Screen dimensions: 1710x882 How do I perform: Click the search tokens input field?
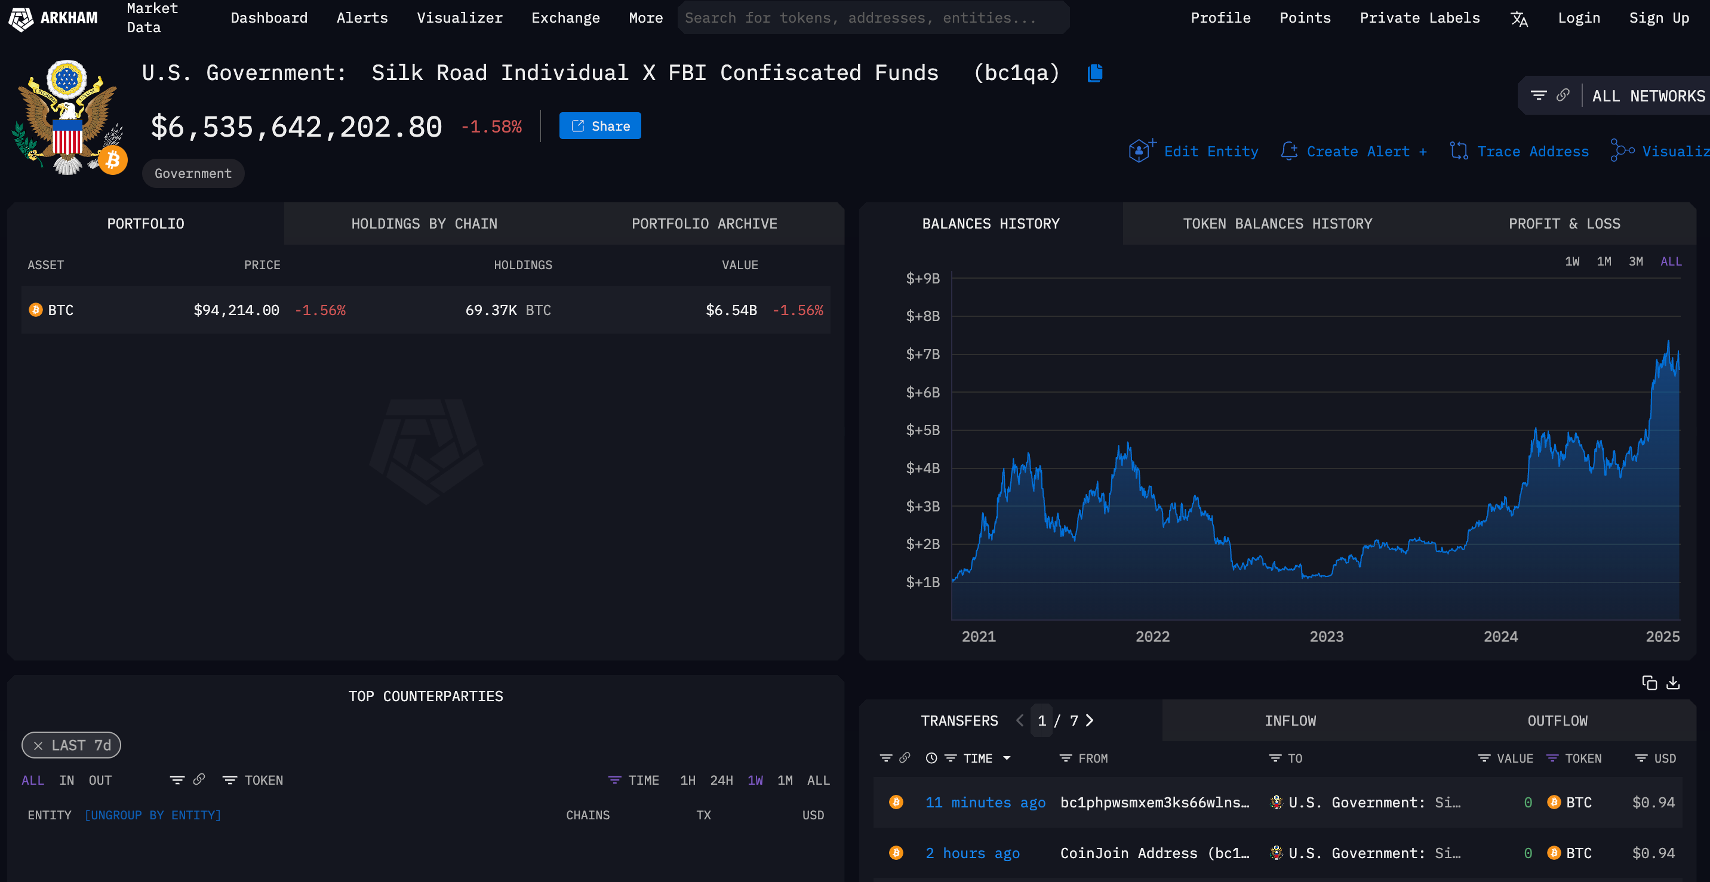pyautogui.click(x=873, y=18)
